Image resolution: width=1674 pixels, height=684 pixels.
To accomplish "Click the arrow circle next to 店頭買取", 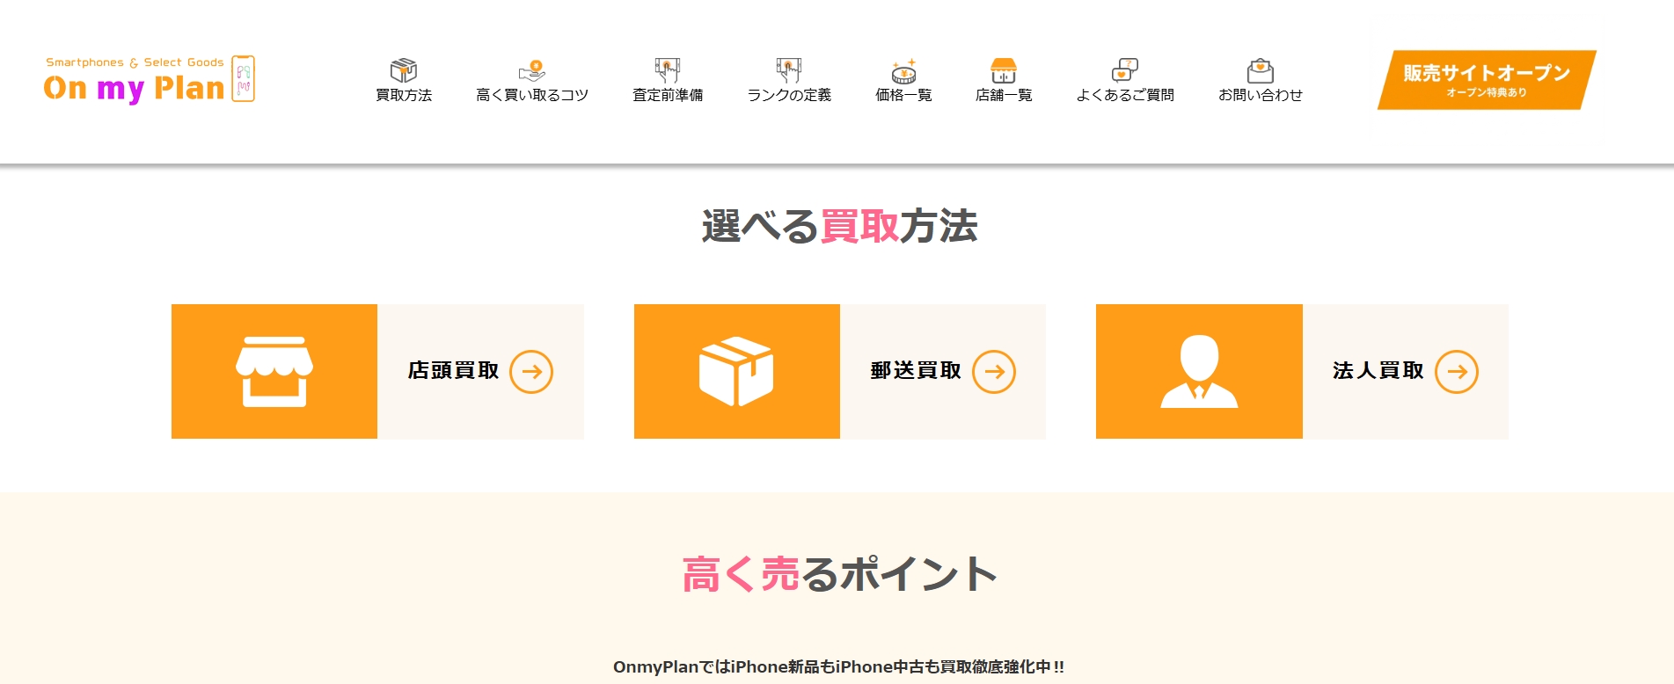I will tap(531, 372).
